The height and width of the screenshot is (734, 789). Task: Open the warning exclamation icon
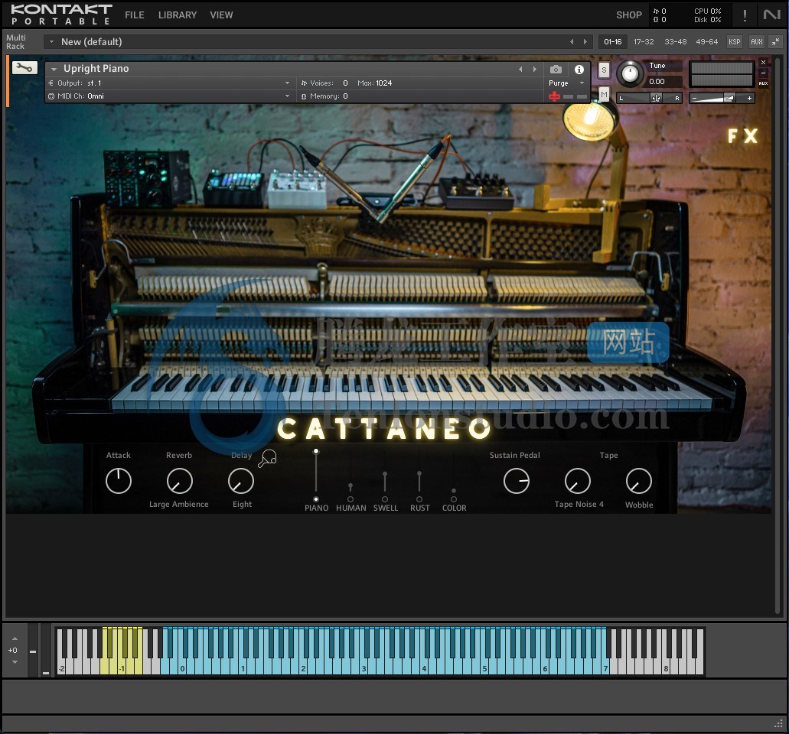[745, 15]
